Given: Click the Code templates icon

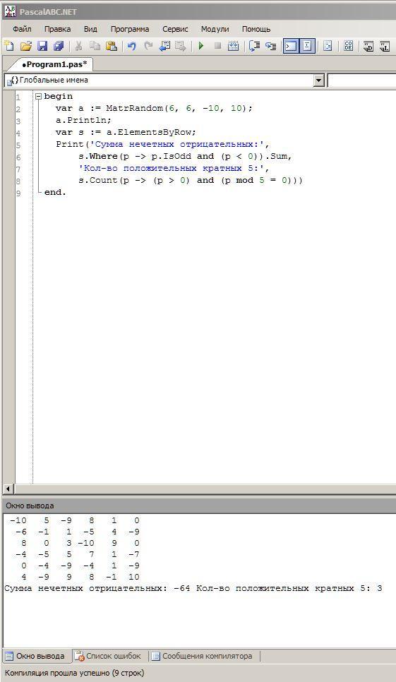Looking at the screenshot, I should 348,46.
